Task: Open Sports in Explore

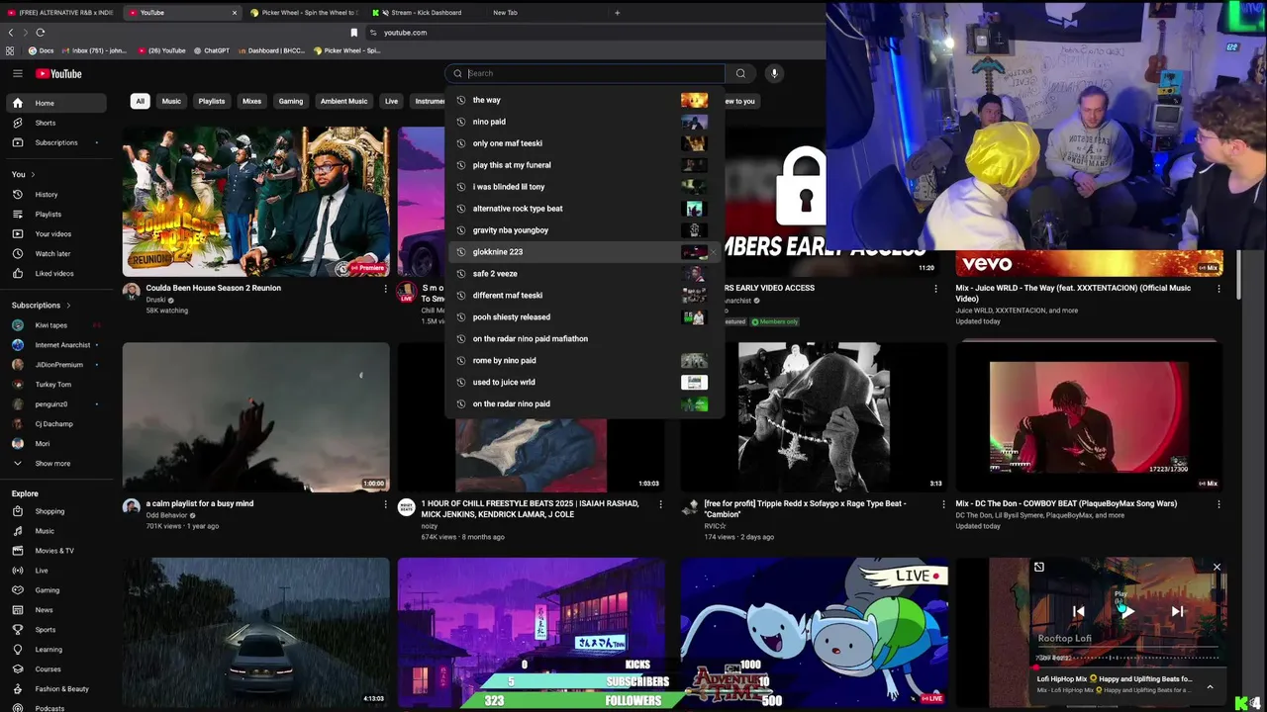Action: (x=55, y=630)
